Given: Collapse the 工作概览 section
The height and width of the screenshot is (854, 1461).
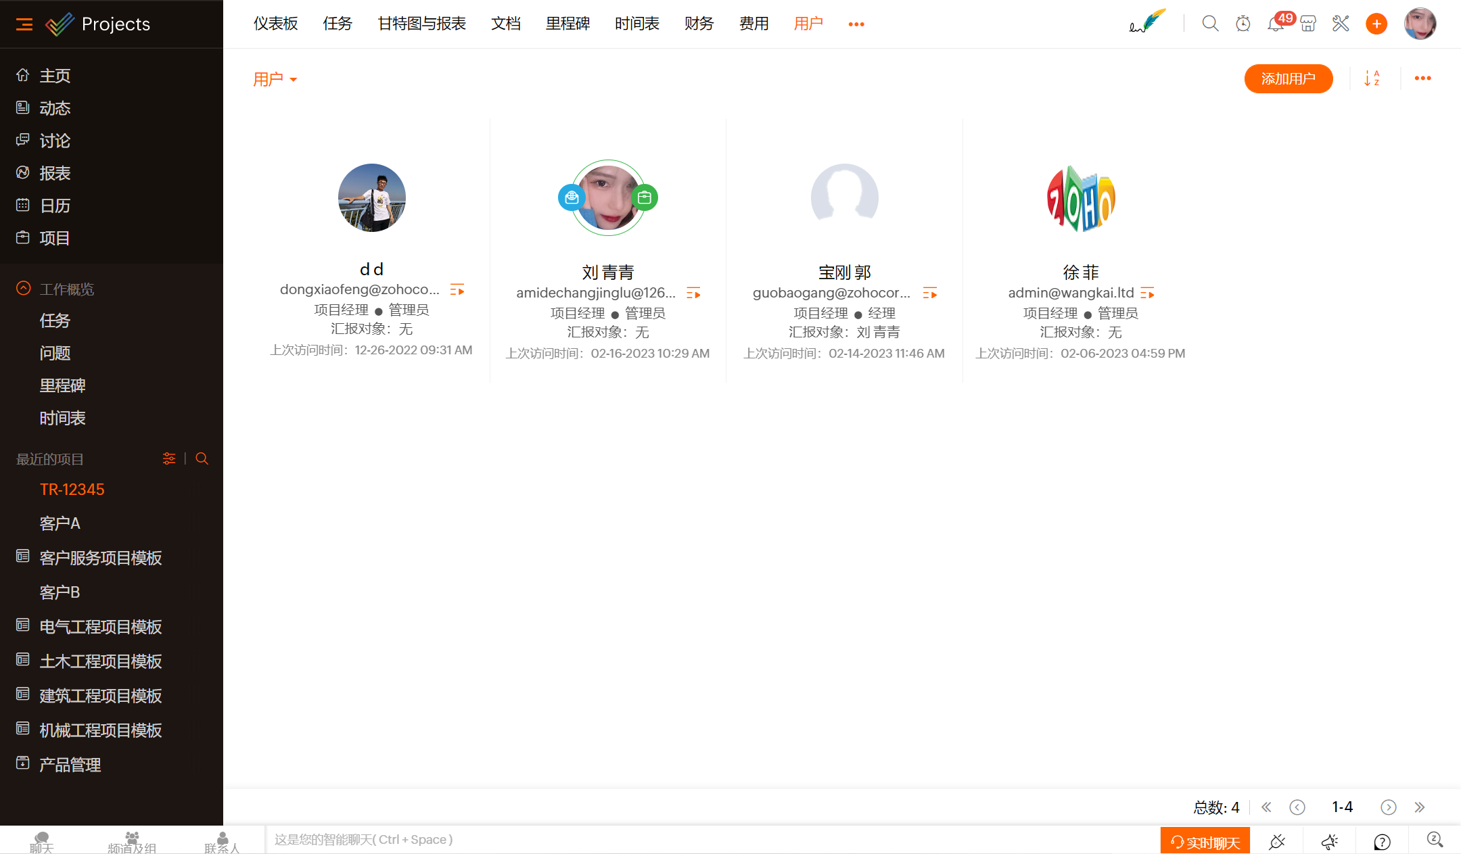Looking at the screenshot, I should [24, 289].
